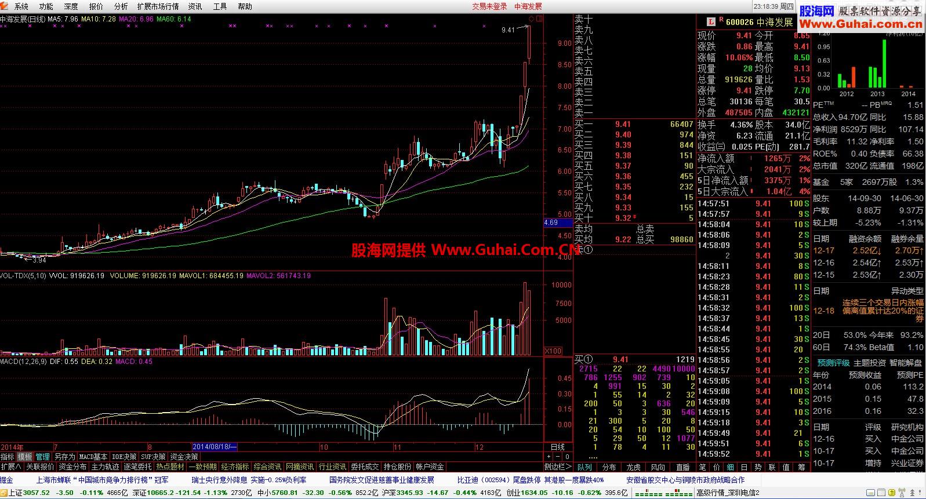Open the 分析 menu
The image size is (926, 499).
pyautogui.click(x=121, y=6)
